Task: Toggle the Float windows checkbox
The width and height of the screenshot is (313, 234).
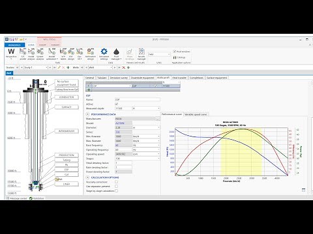Action: point(174,51)
